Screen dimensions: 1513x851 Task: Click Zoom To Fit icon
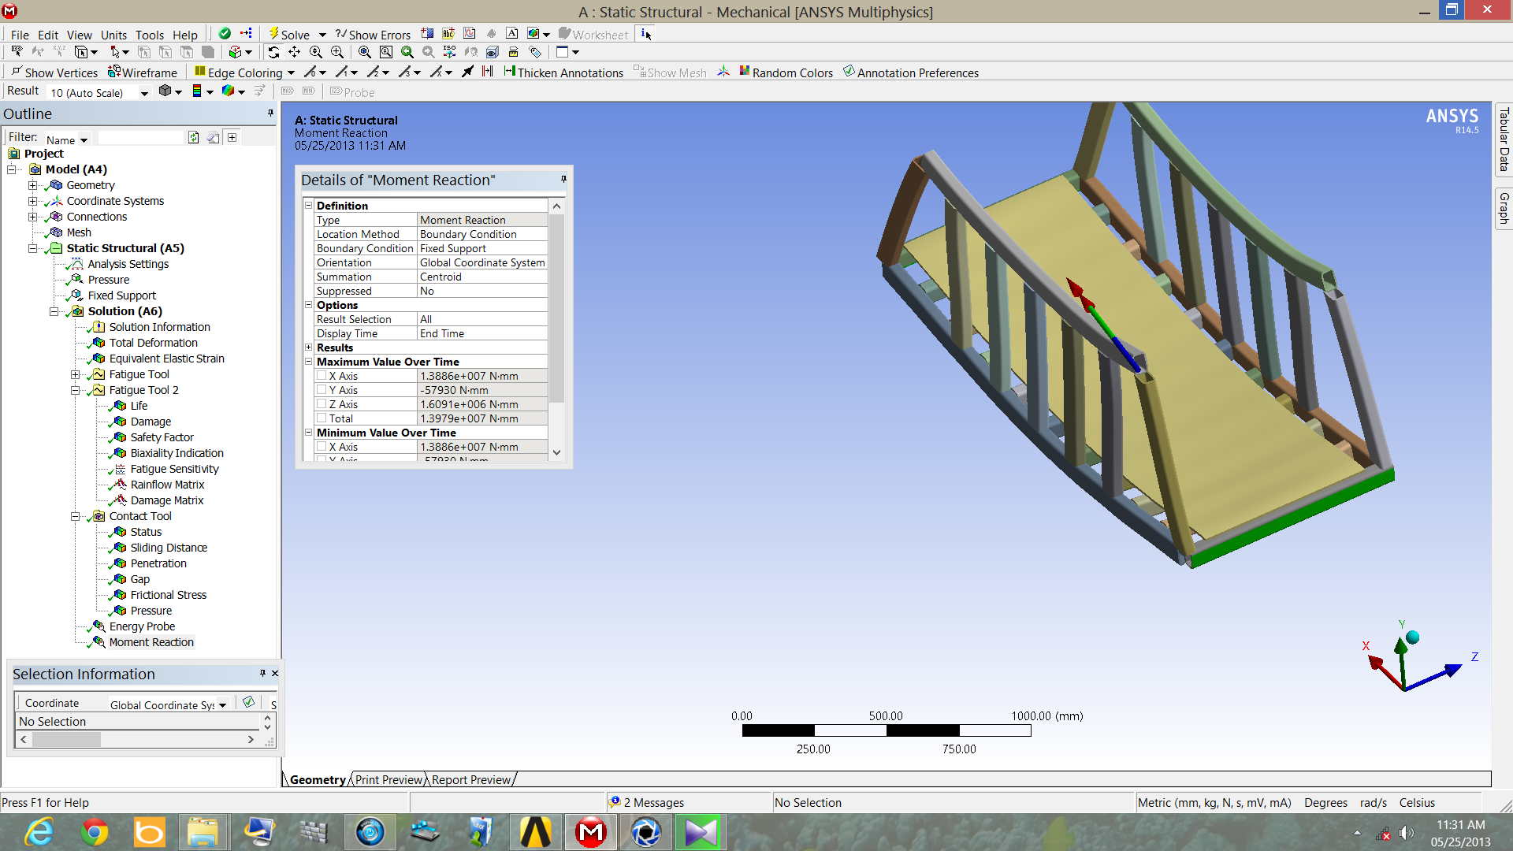(x=364, y=52)
